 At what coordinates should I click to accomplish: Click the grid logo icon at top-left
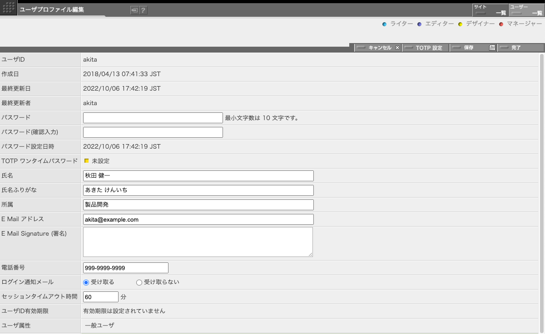click(8, 9)
